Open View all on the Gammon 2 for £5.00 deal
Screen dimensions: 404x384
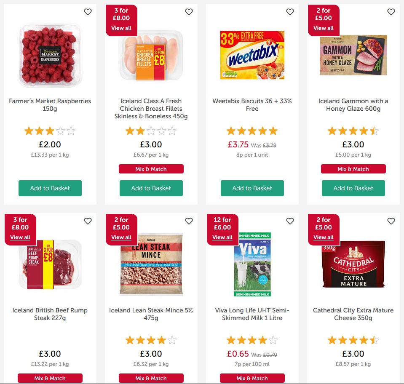point(323,28)
